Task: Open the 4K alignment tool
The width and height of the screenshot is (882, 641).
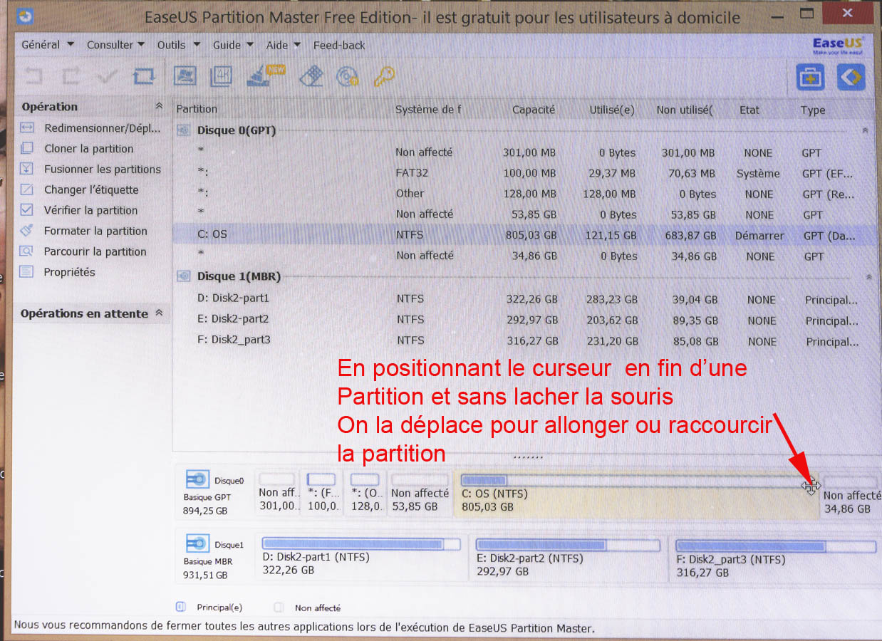Action: tap(222, 76)
